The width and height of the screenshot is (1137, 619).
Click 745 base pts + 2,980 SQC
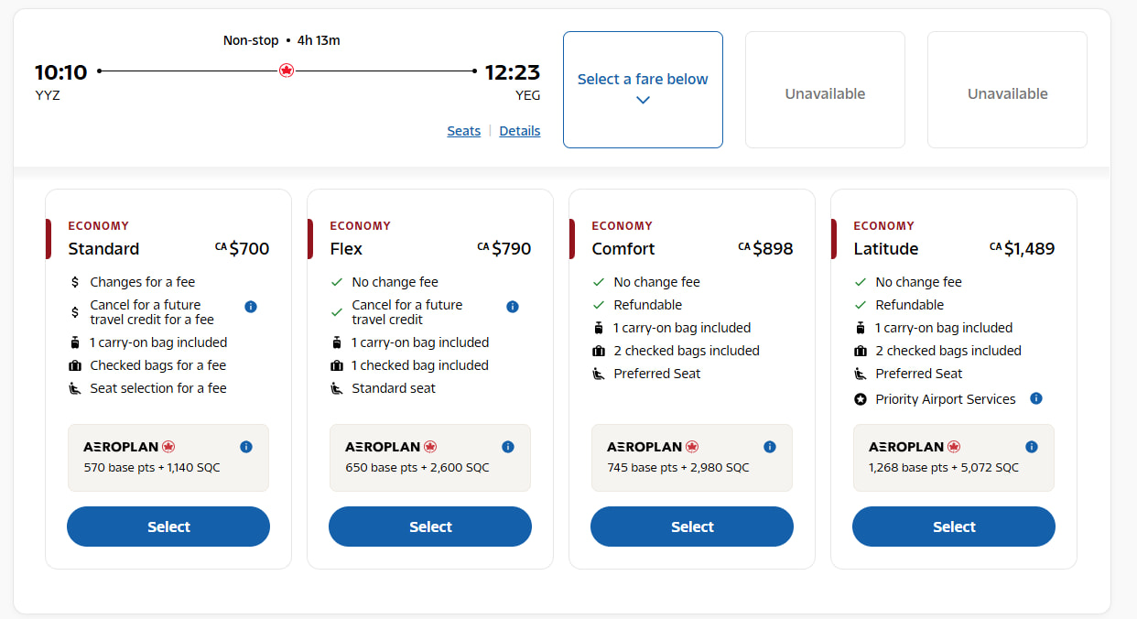pos(678,468)
